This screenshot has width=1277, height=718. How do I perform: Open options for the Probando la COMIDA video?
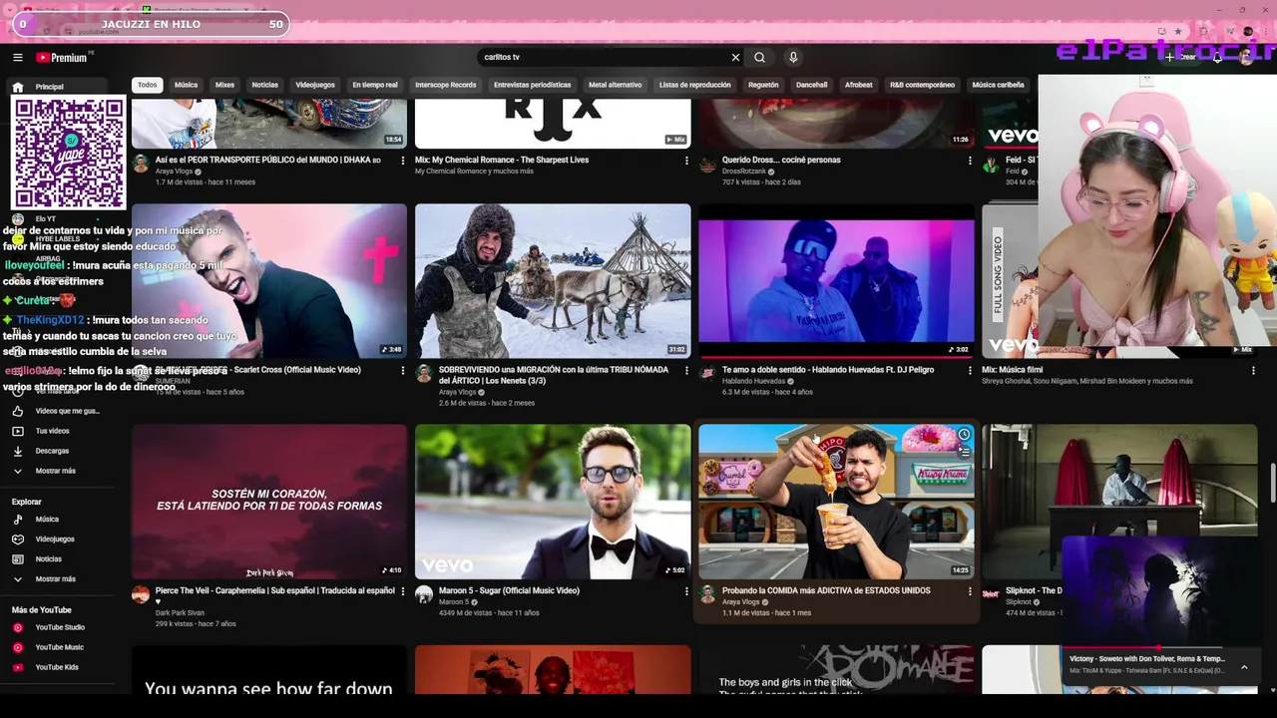[970, 591]
